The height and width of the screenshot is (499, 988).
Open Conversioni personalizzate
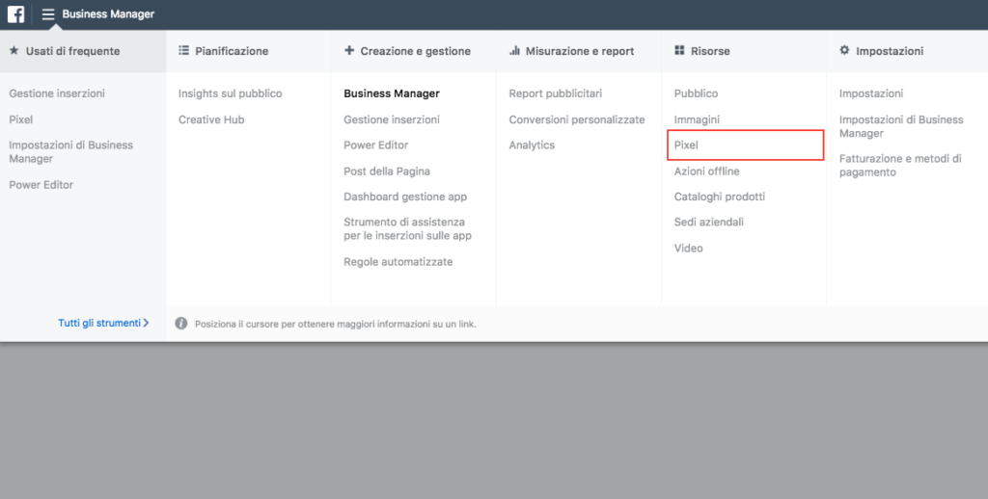pos(577,119)
